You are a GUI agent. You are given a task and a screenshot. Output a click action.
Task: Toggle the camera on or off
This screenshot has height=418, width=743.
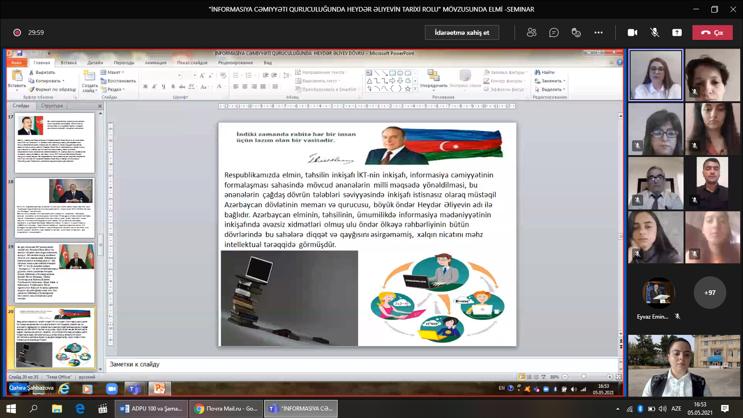click(632, 33)
